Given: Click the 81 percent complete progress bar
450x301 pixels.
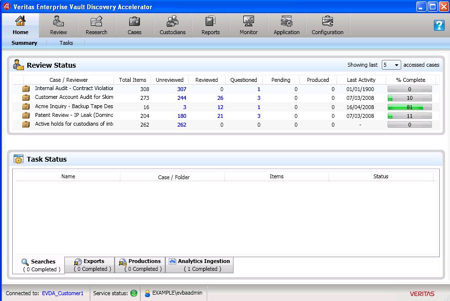Looking at the screenshot, I should point(410,107).
